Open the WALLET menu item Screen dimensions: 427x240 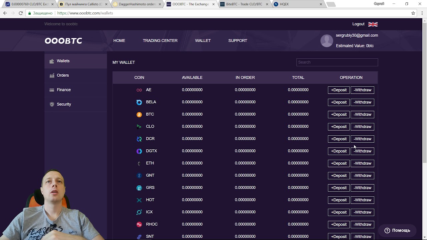pos(203,41)
